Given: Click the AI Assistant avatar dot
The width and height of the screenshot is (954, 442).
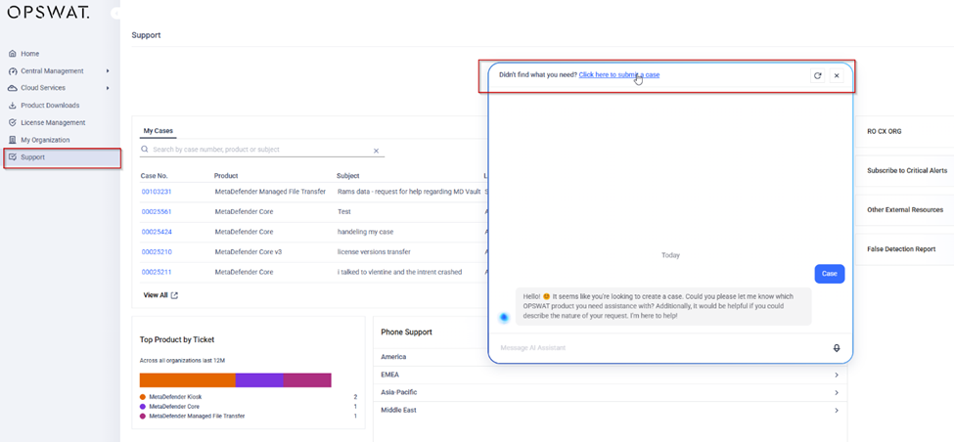Looking at the screenshot, I should pos(504,317).
